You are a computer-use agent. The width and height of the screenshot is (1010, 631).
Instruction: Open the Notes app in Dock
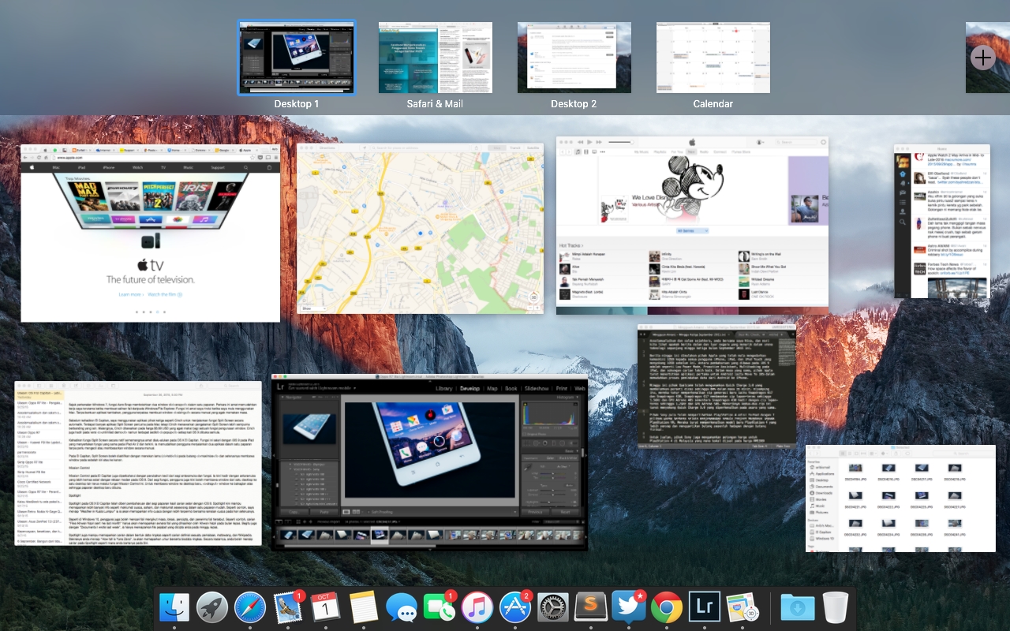coord(364,607)
